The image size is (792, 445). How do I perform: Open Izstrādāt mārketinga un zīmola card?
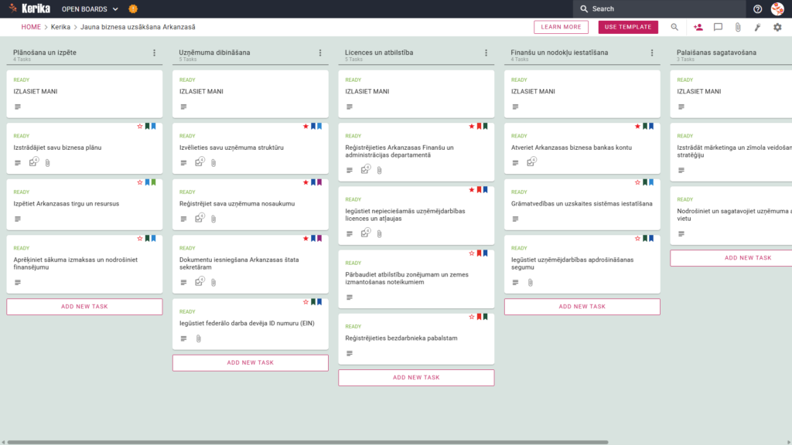click(731, 152)
